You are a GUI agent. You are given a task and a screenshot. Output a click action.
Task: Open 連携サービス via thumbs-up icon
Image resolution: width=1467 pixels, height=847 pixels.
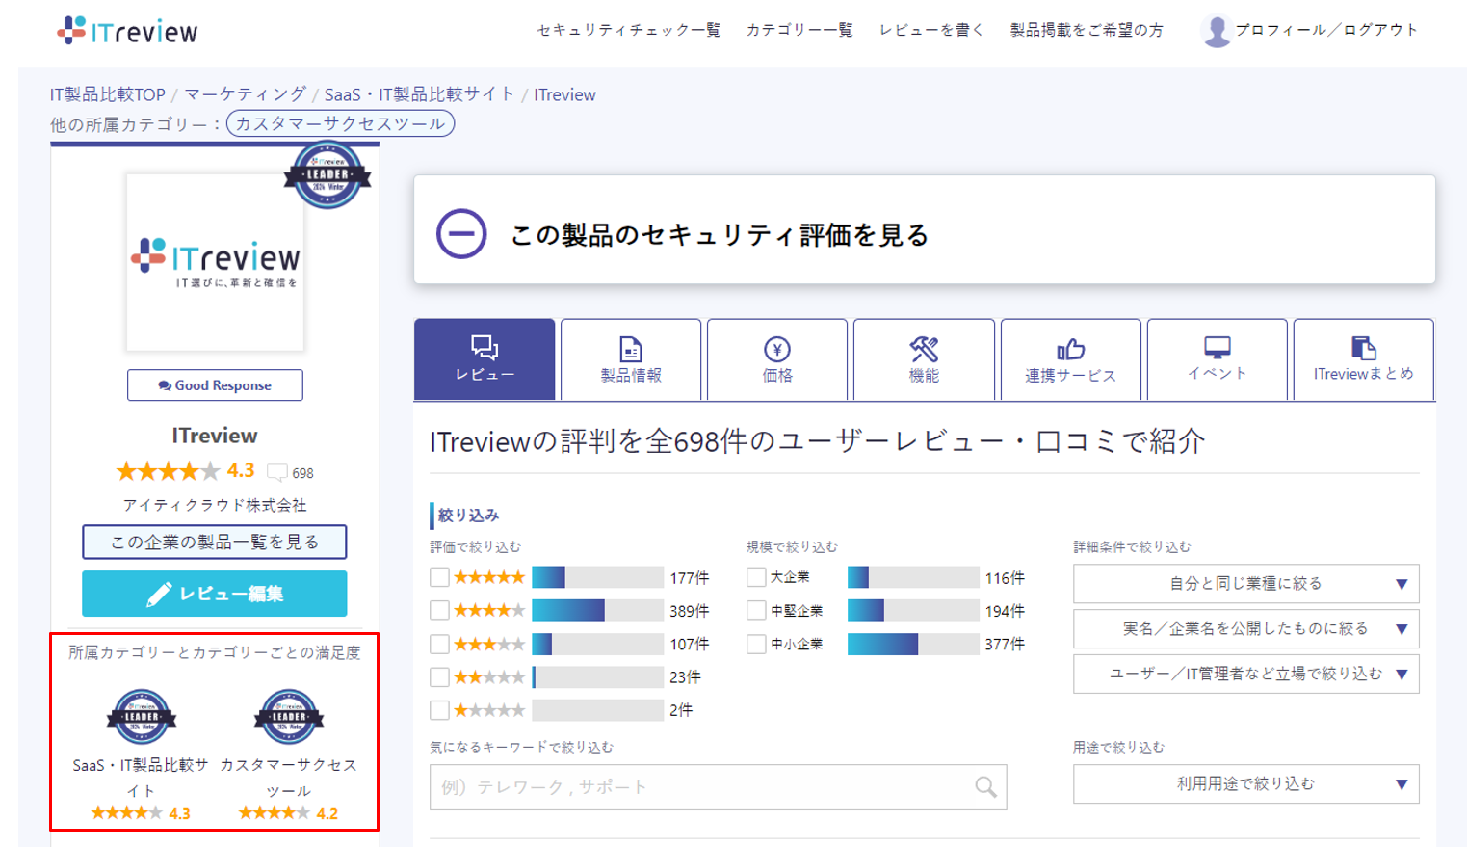click(1070, 348)
